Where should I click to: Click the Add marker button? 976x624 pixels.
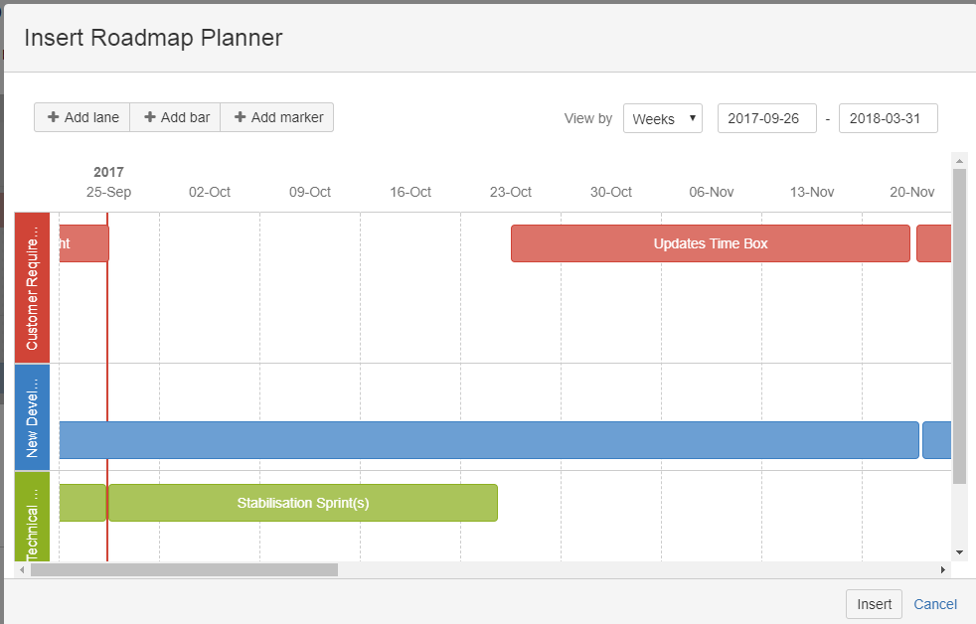pyautogui.click(x=277, y=117)
